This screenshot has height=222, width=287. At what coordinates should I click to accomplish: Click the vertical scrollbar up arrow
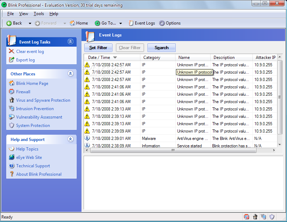coord(280,57)
